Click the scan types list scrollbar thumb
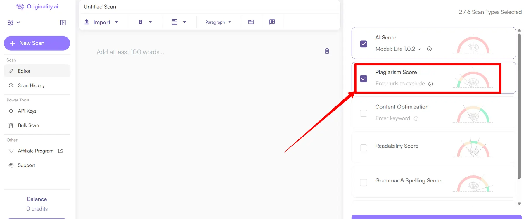526x219 pixels. (519, 106)
